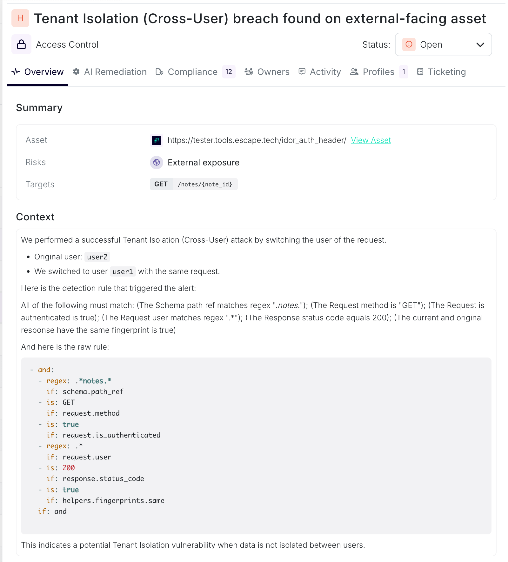The width and height of the screenshot is (508, 562).
Task: Click the asset URL text
Action: [x=257, y=140]
